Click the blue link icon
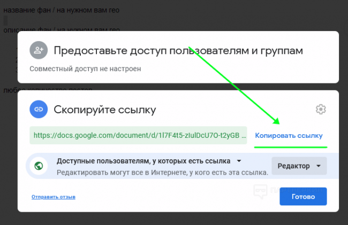 coord(39,110)
